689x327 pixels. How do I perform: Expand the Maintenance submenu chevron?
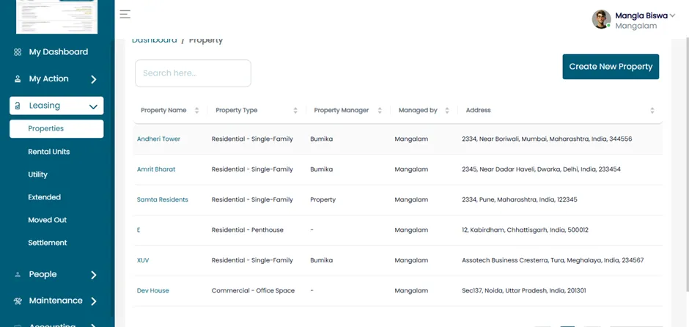(94, 301)
